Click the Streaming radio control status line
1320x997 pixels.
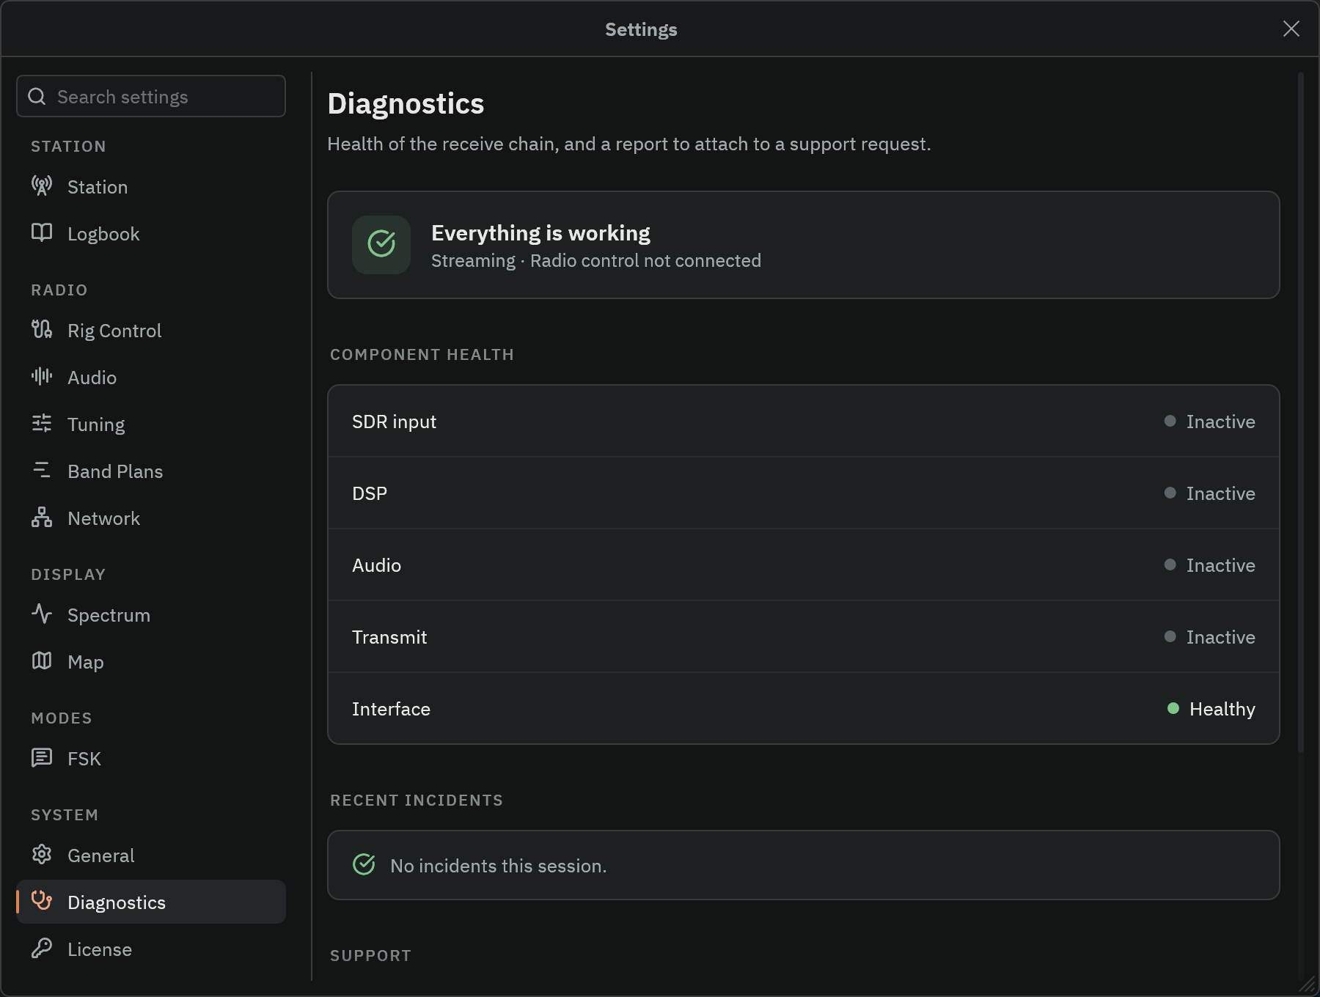(x=596, y=261)
